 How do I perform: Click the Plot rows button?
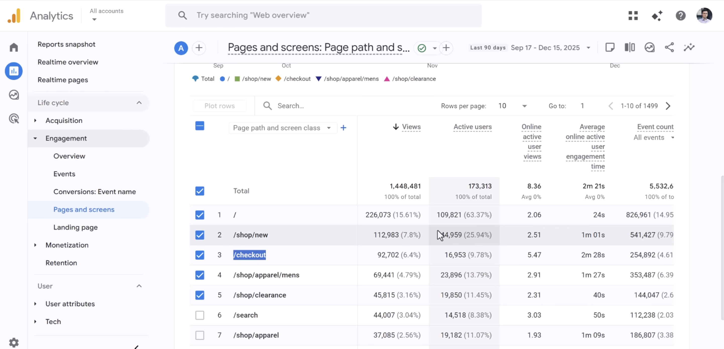219,106
